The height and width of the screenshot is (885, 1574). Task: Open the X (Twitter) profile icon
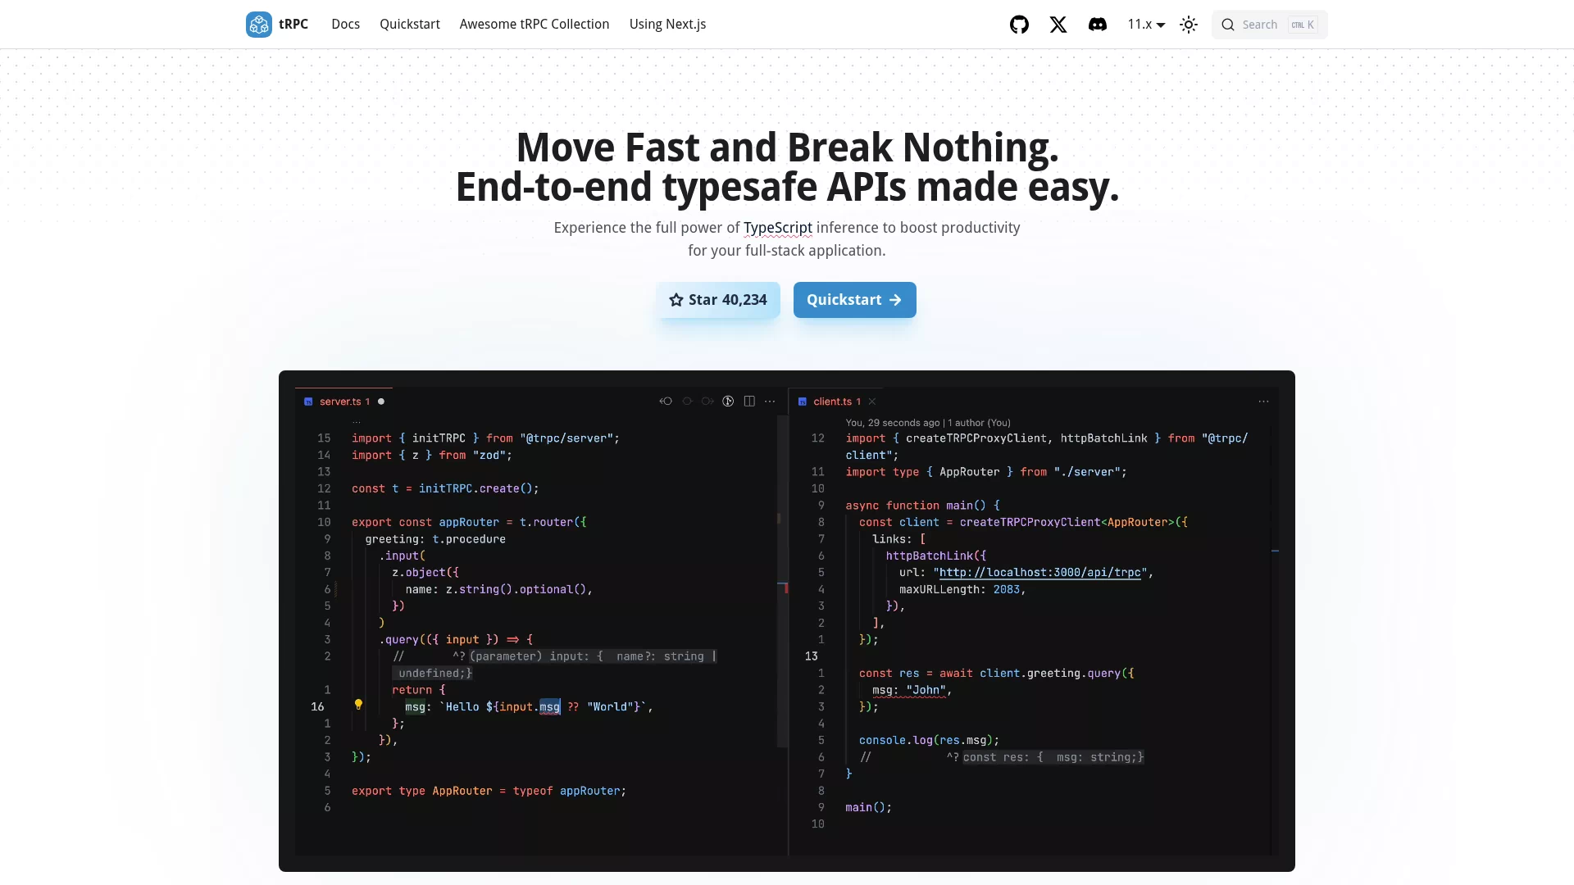(1058, 25)
